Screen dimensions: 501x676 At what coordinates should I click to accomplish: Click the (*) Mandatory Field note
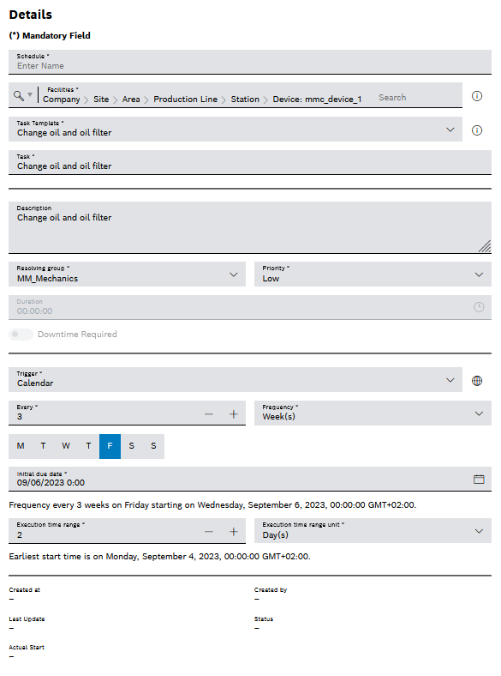(x=50, y=36)
